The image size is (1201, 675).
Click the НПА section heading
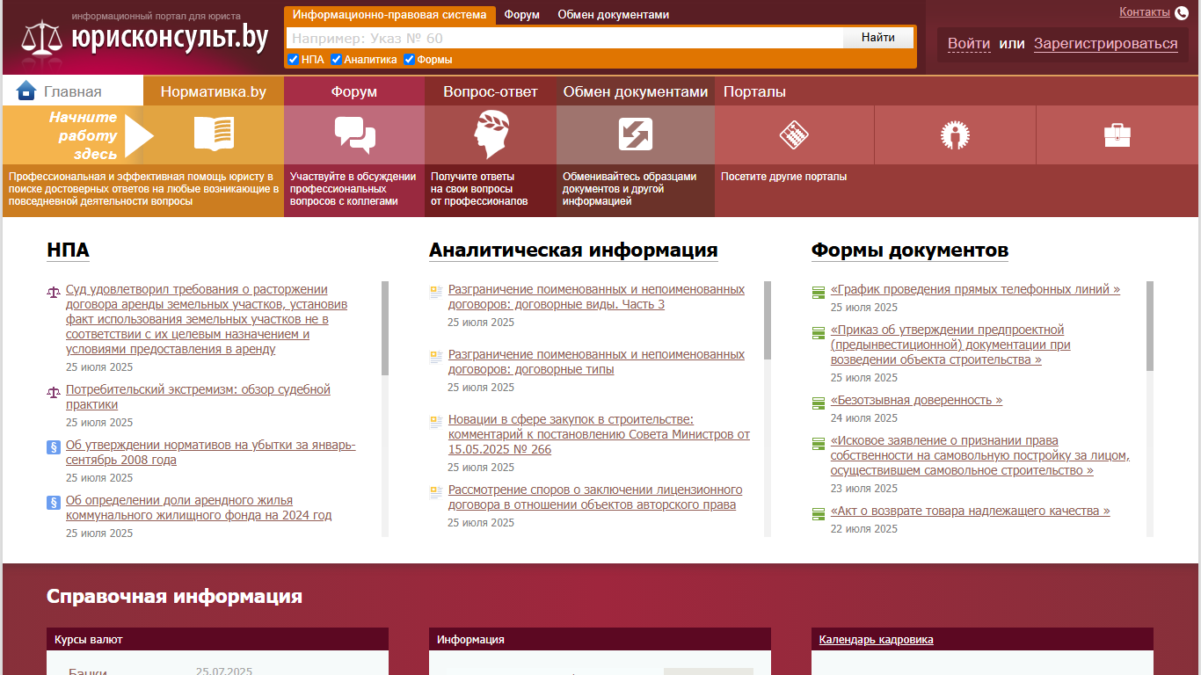68,250
